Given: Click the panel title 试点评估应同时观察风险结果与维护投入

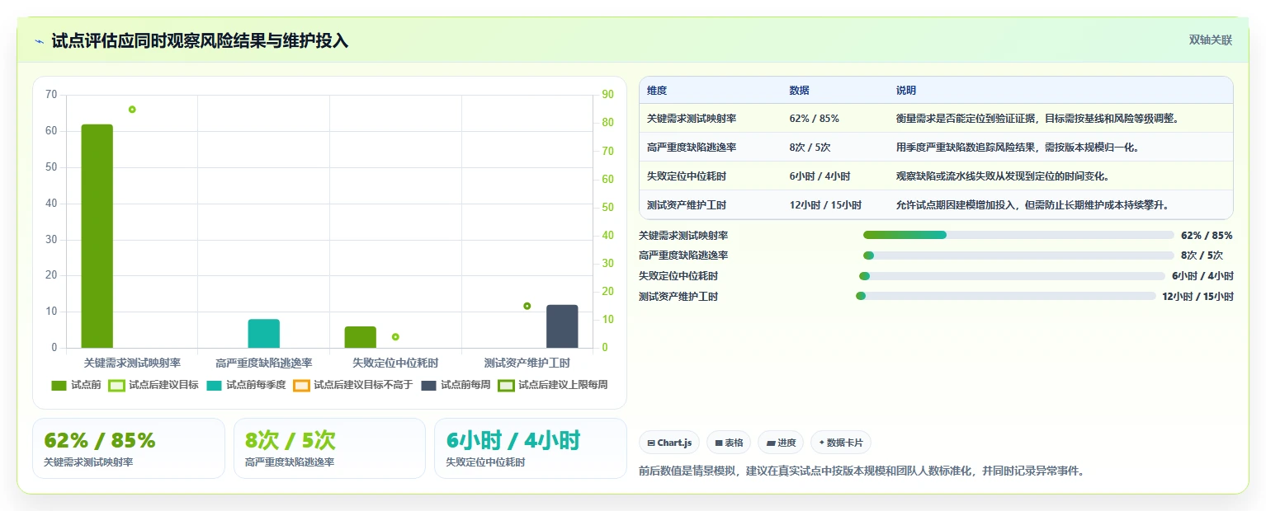Looking at the screenshot, I should pos(200,40).
